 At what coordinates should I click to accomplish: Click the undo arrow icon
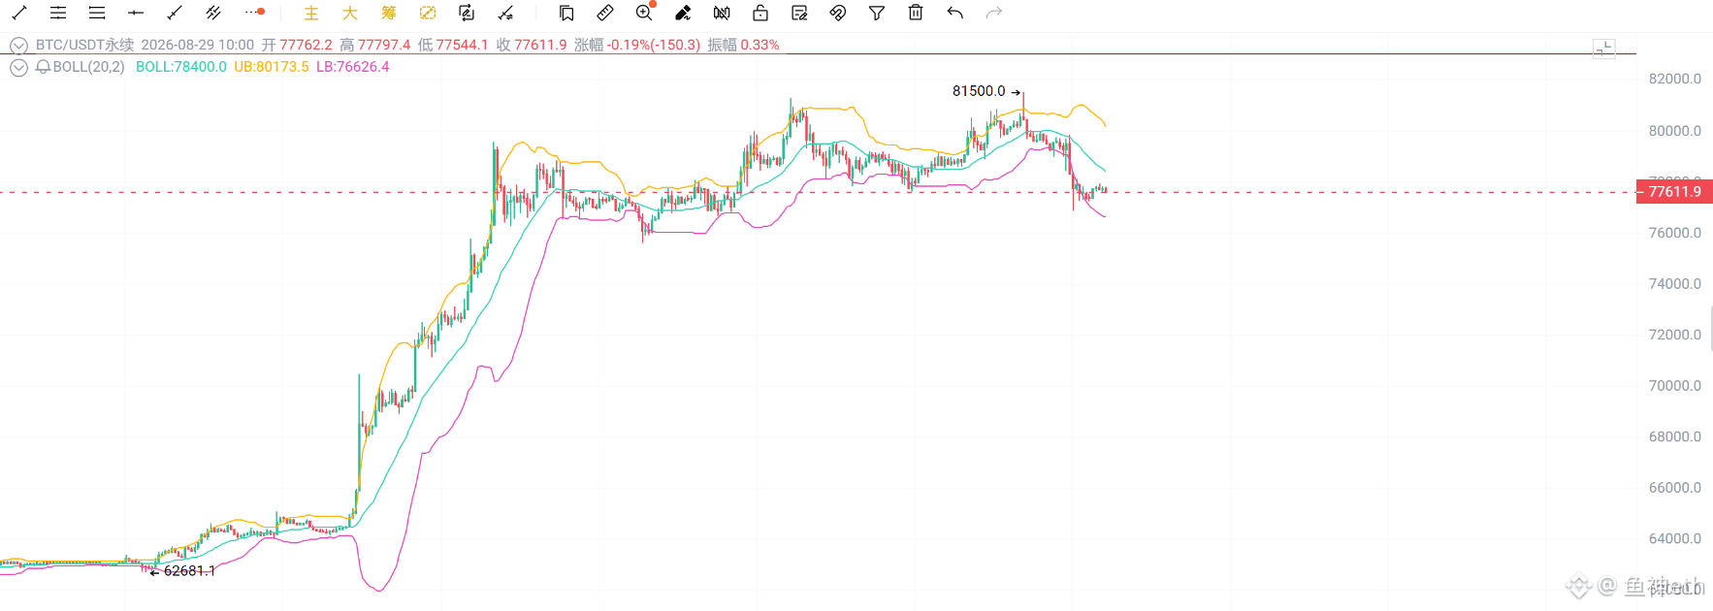click(x=955, y=13)
